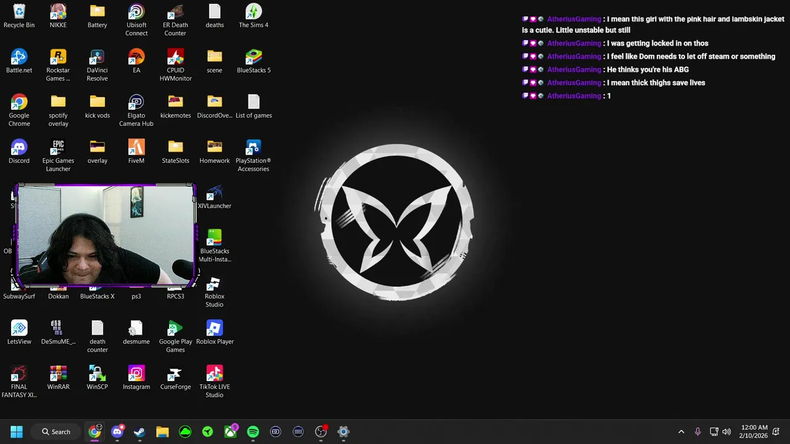The image size is (790, 444).
Task: Open the desmume config file icon
Action: tap(136, 333)
